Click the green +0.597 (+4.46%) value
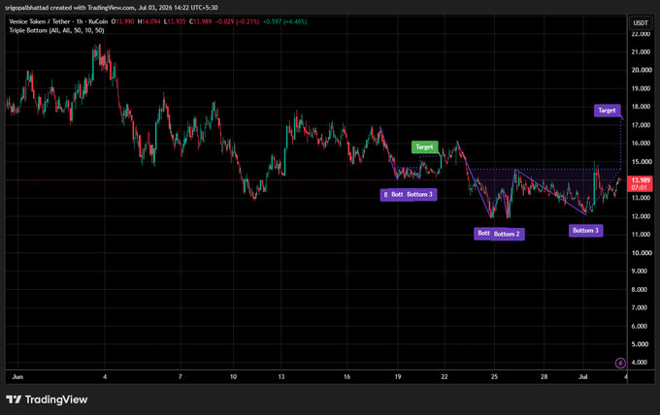 tap(285, 21)
